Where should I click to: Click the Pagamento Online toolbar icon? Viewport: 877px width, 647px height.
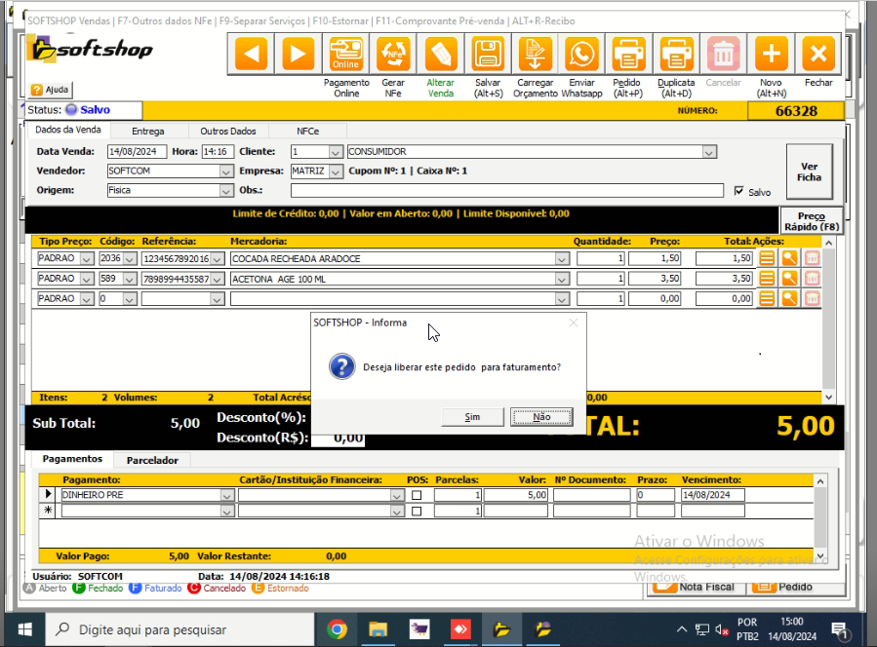coord(346,54)
